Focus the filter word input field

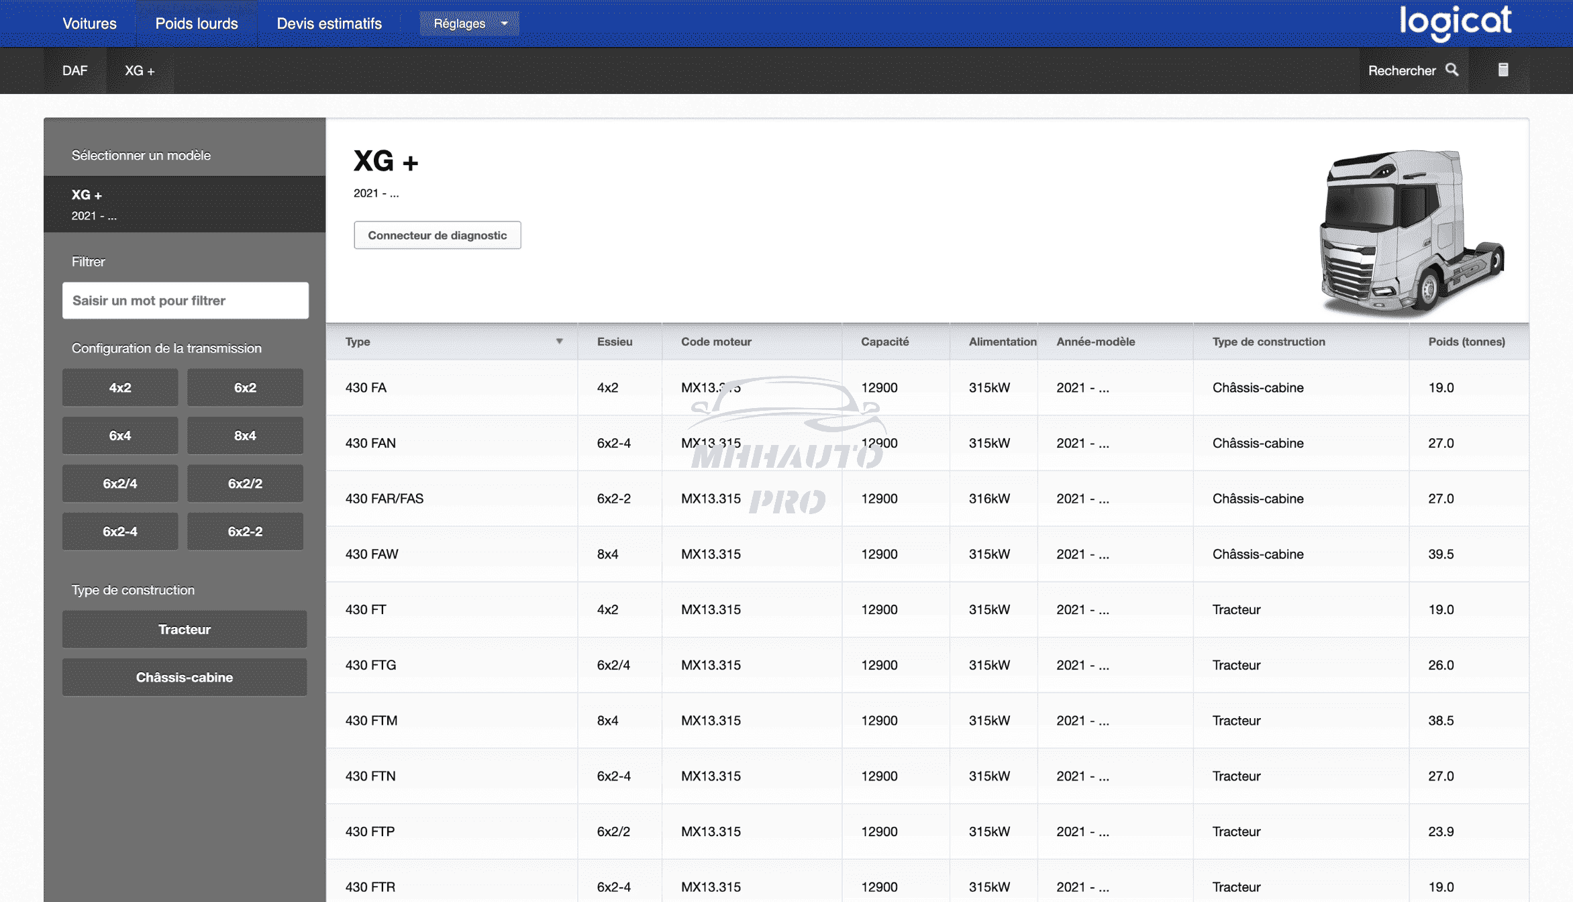[185, 301]
